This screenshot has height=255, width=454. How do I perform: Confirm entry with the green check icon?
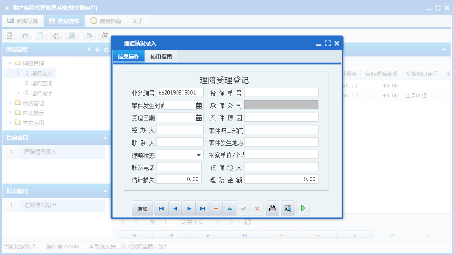(x=243, y=208)
